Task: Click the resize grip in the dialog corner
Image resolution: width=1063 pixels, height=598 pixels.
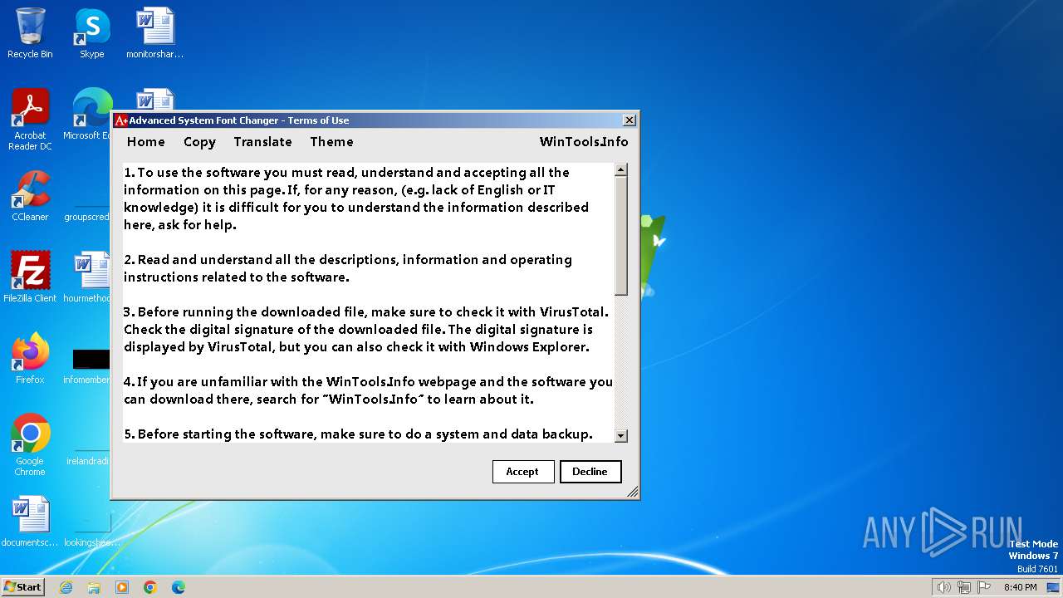Action: pos(633,492)
